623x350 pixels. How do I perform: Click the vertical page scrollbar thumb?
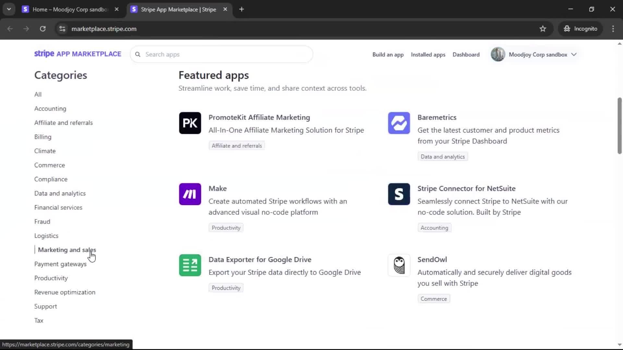click(619, 125)
